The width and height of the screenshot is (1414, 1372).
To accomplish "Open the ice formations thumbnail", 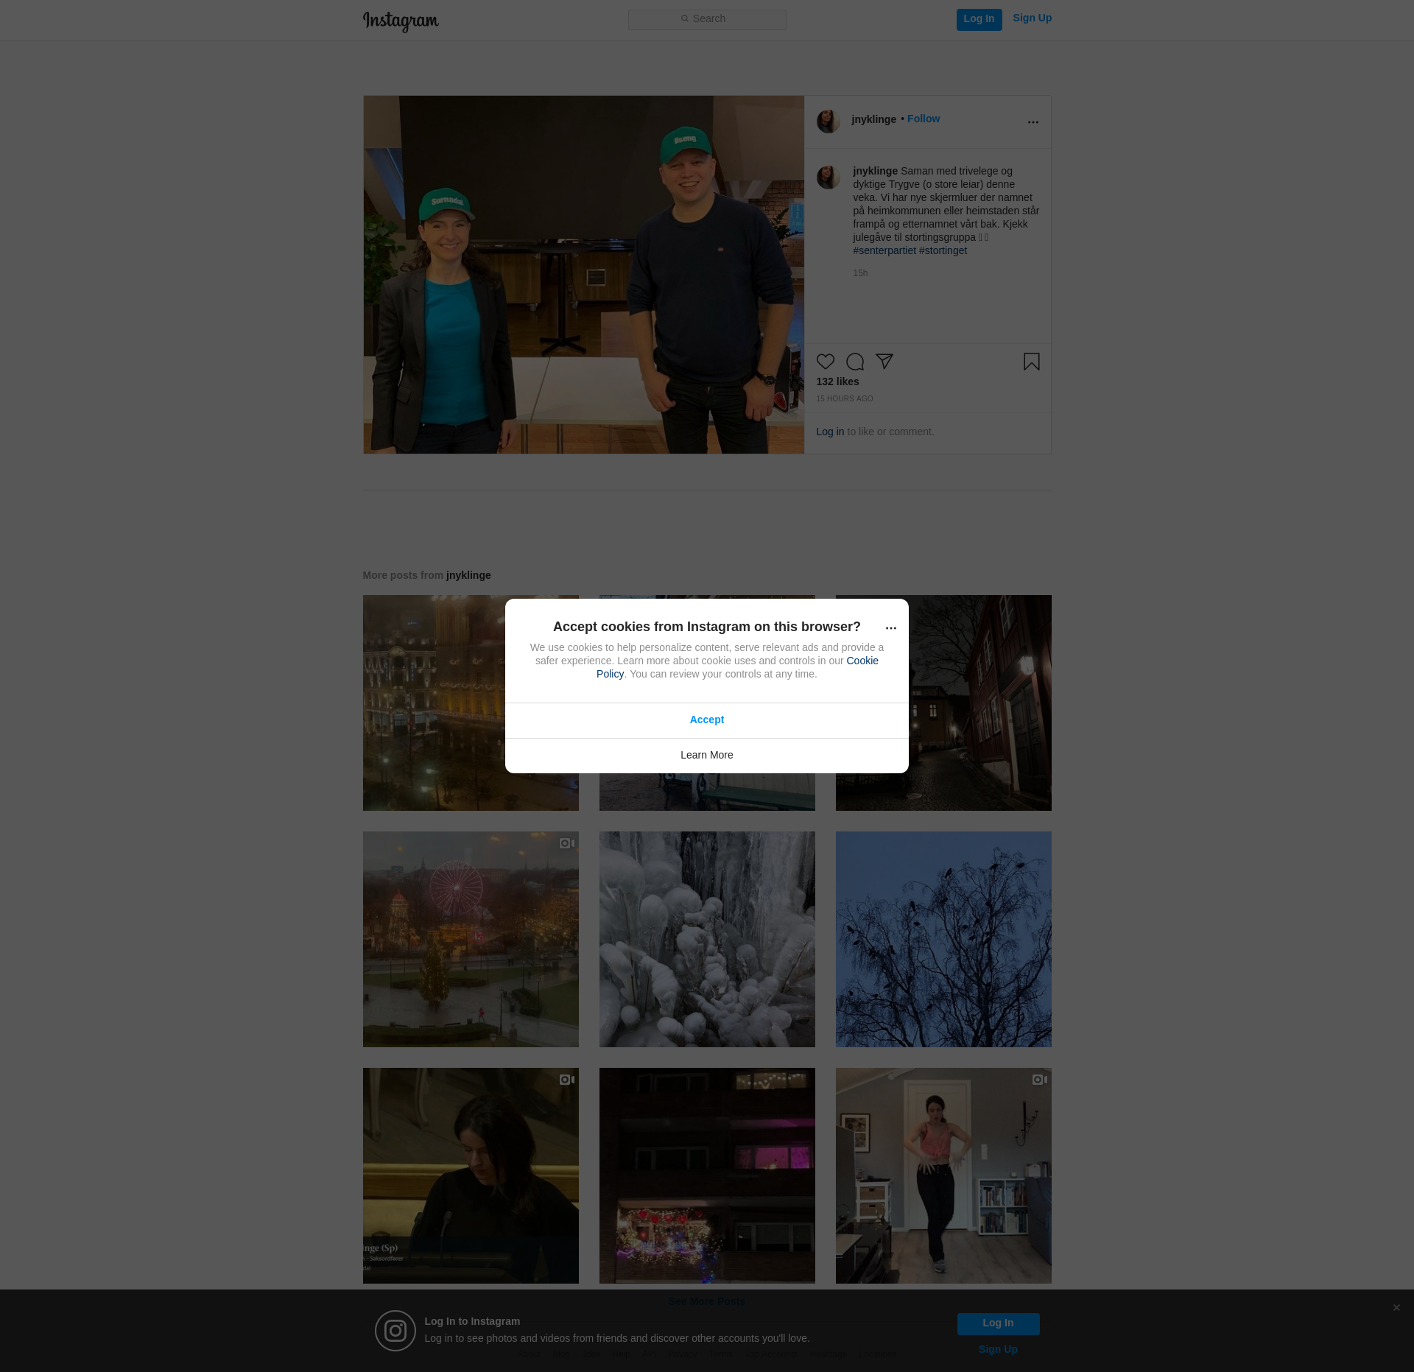I will pyautogui.click(x=707, y=939).
